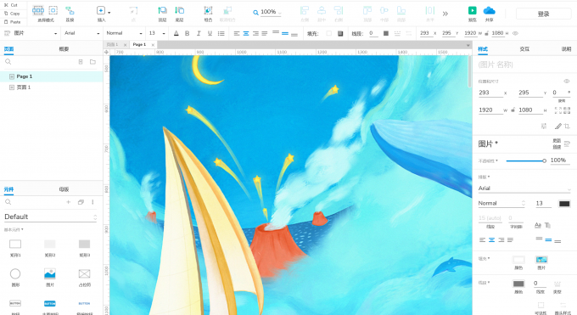Viewport: 577px width, 315px height.
Task: Open the font size 13 dropdown
Action: point(157,33)
